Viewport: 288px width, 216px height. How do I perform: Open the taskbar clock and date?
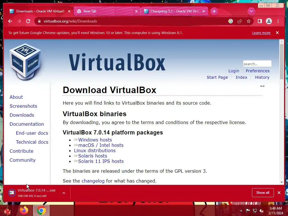(x=276, y=211)
